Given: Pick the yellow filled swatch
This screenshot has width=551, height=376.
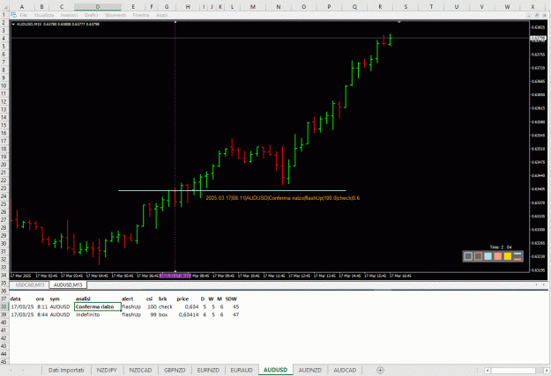Looking at the screenshot, I should 508,256.
